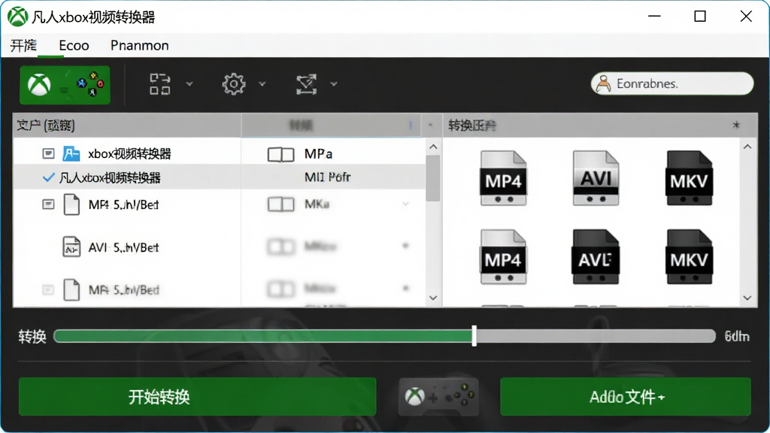Minimize the converter window
This screenshot has width=770, height=433.
[x=654, y=17]
